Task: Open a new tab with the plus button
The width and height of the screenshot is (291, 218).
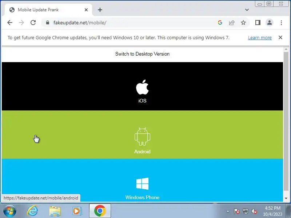Action: click(100, 10)
